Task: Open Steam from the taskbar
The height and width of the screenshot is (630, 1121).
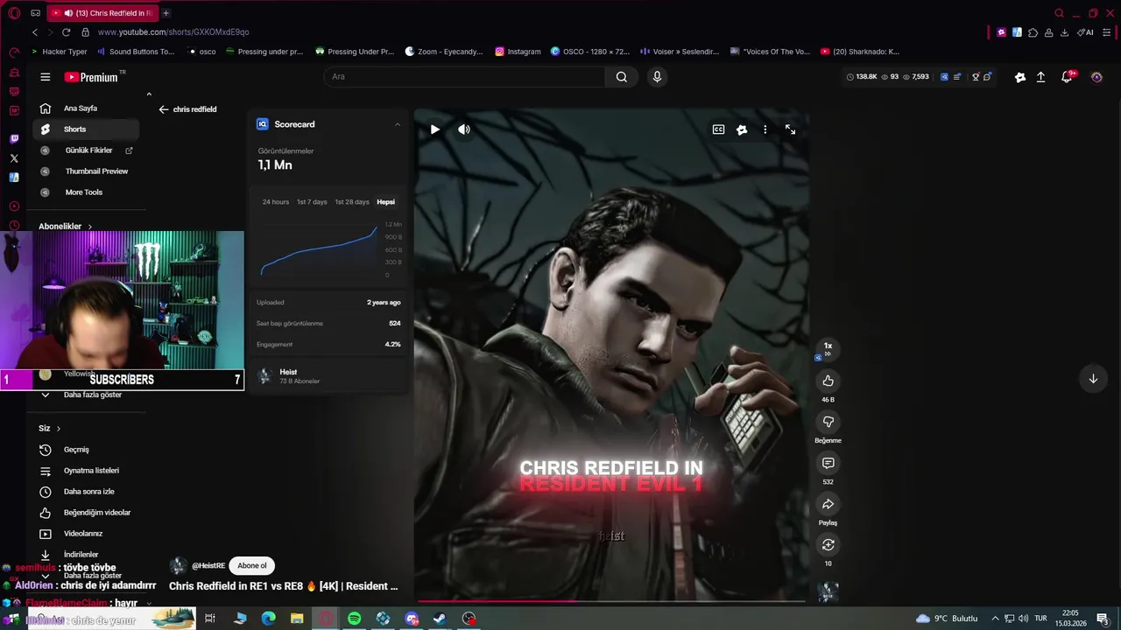Action: [440, 619]
